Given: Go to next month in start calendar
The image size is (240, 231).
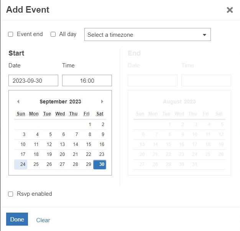Looking at the screenshot, I should 102,102.
